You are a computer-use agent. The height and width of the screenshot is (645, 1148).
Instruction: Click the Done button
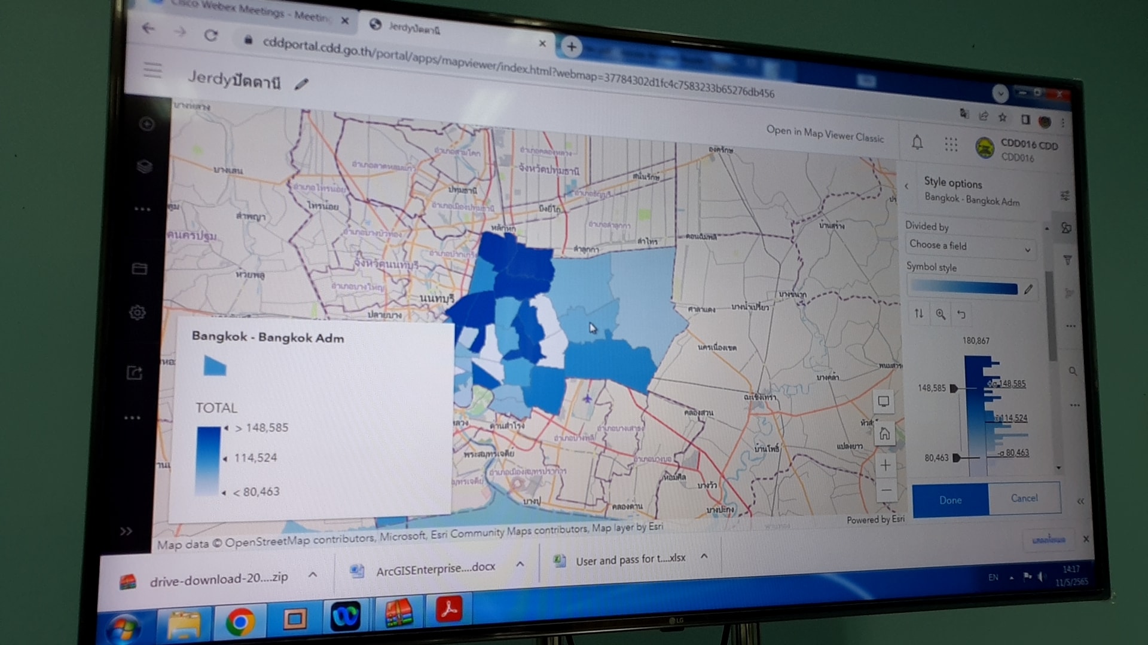click(x=950, y=500)
